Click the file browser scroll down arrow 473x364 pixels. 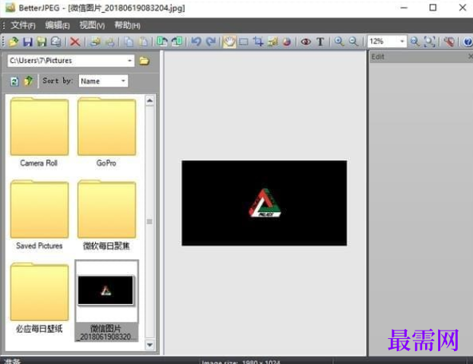click(150, 344)
